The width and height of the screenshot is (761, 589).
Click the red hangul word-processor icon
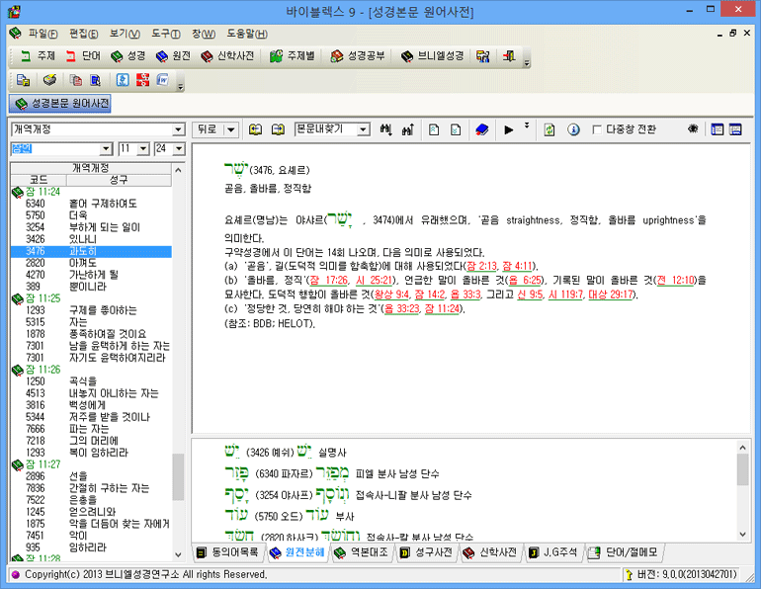[142, 80]
